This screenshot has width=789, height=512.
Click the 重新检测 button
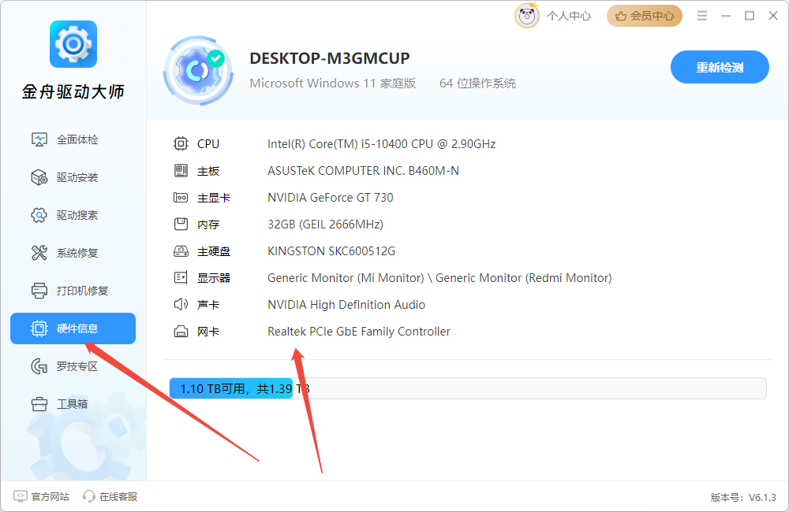click(720, 67)
